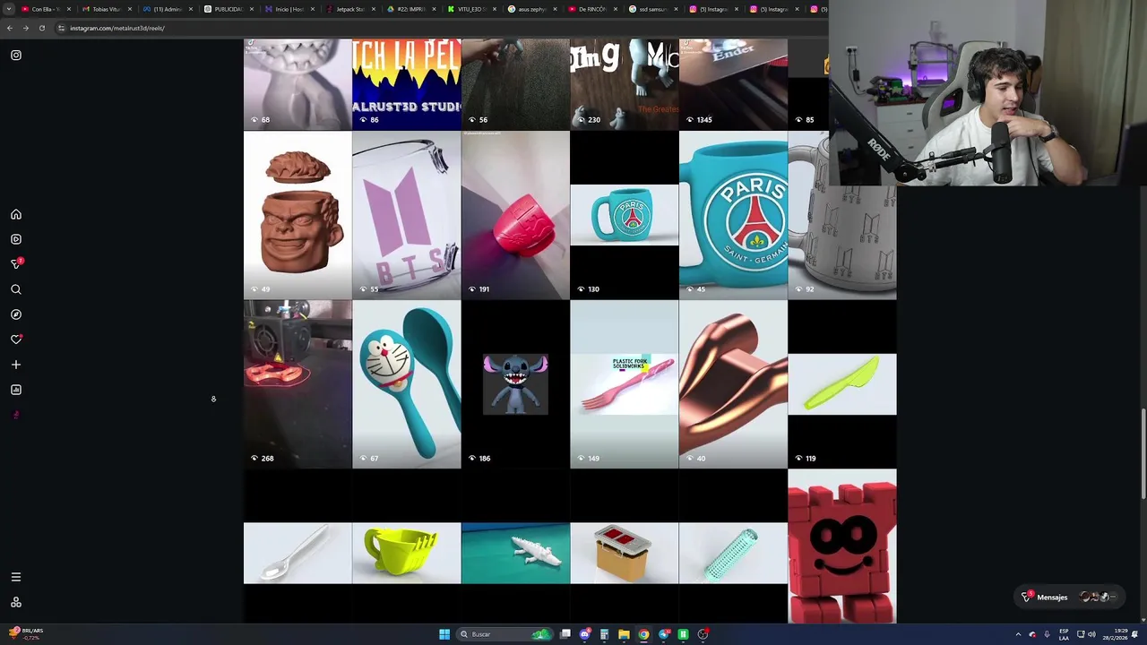
Task: Open Notifications heart icon in sidebar
Action: pyautogui.click(x=16, y=340)
